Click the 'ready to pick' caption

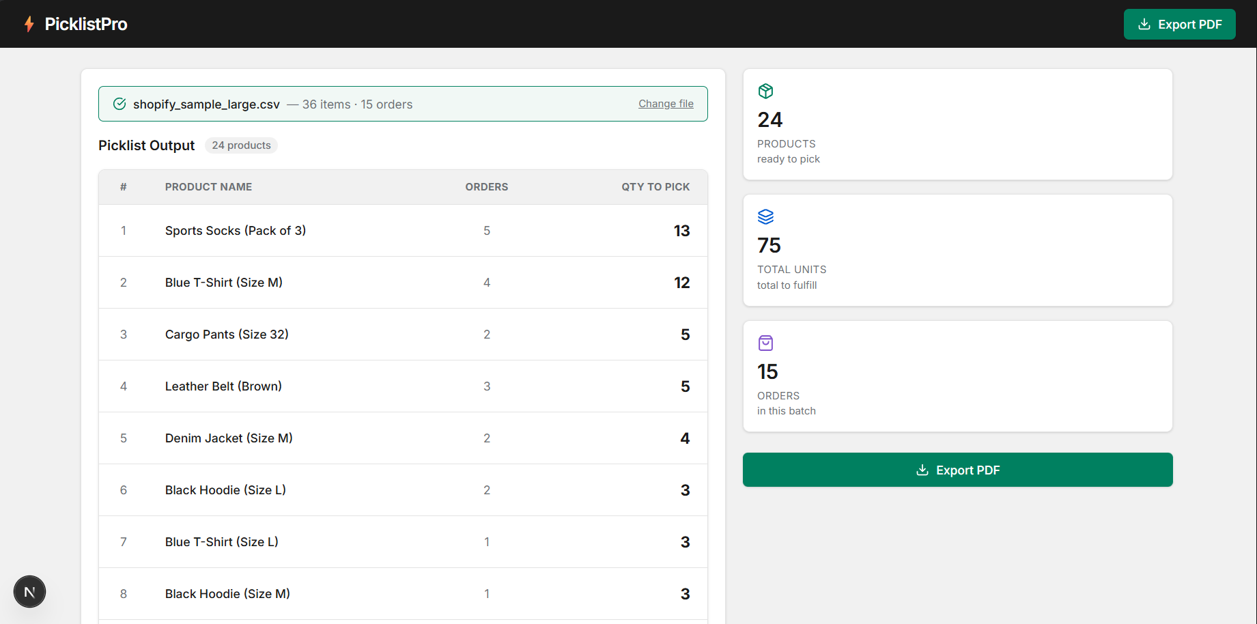(789, 159)
